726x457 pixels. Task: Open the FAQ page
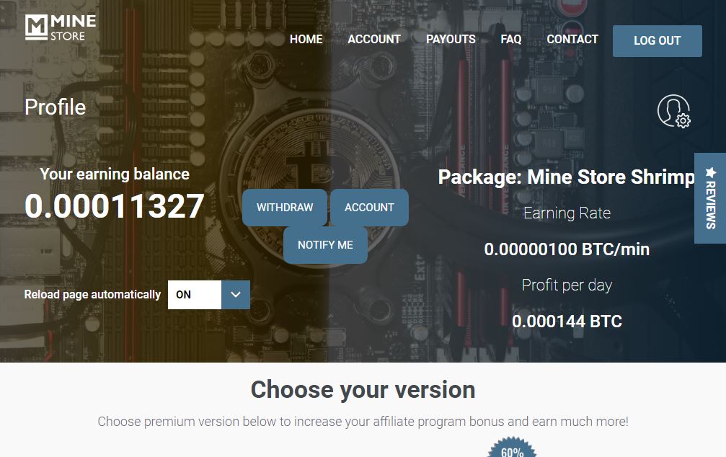point(510,40)
